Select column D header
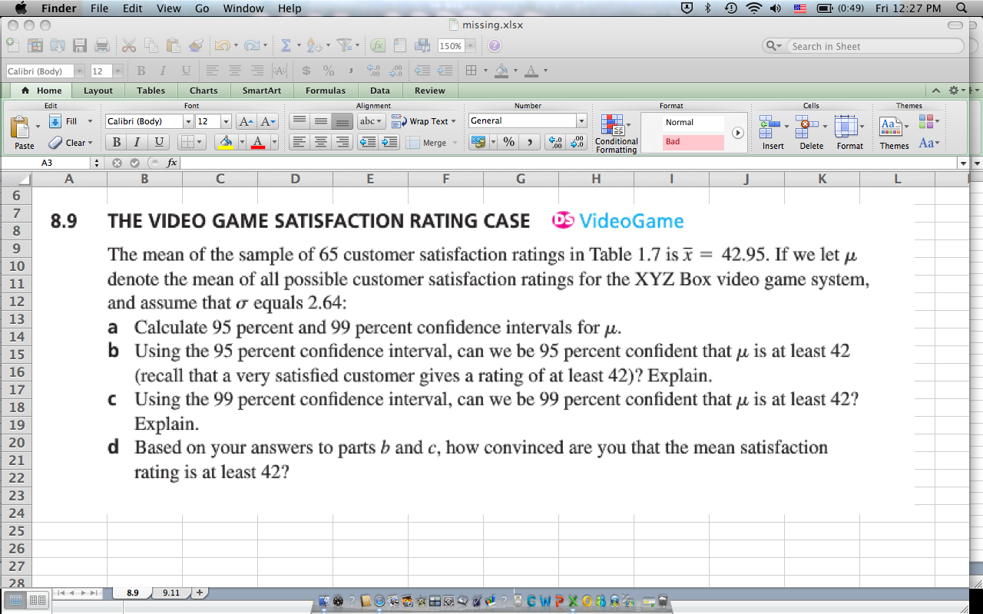This screenshot has height=614, width=983. click(x=295, y=179)
